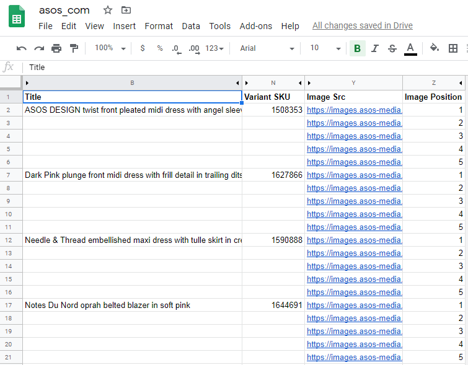Expand hidden columns left of column N
Image resolution: width=468 pixels, height=365 pixels.
pyautogui.click(x=247, y=83)
